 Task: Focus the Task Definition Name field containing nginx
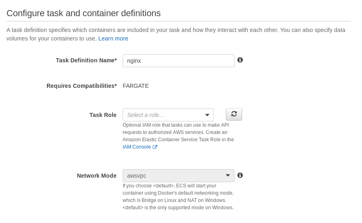(x=178, y=61)
